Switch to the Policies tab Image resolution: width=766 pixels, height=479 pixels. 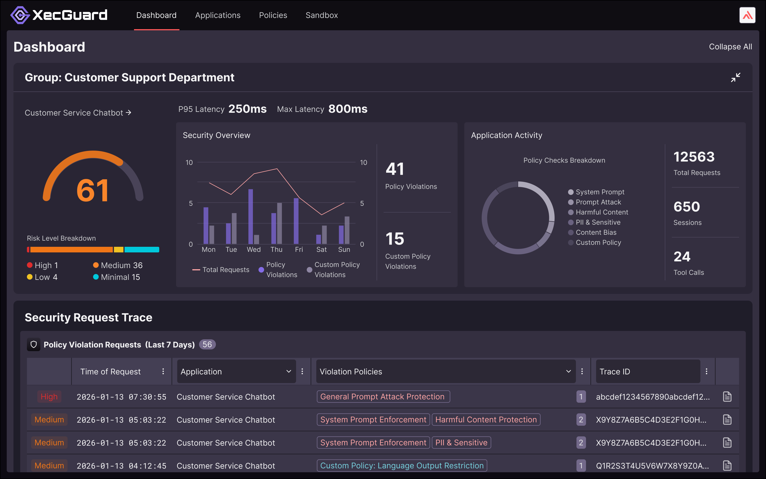click(273, 15)
